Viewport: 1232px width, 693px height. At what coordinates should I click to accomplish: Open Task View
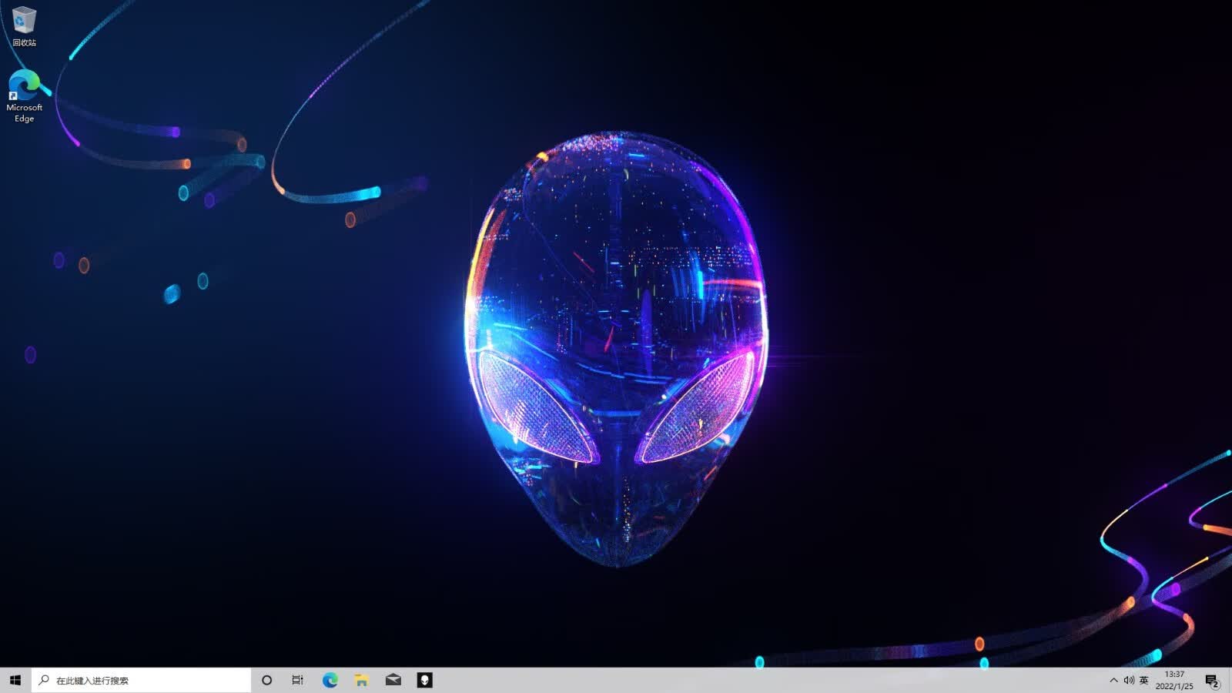pos(297,680)
